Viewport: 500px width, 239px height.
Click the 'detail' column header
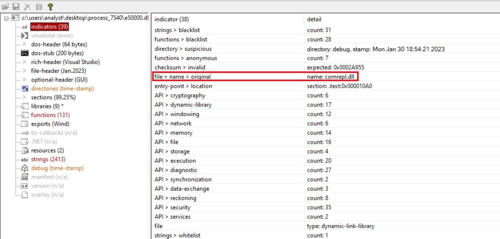(x=314, y=19)
